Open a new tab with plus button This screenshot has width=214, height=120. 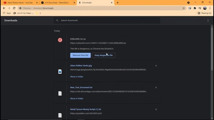coord(117,3)
